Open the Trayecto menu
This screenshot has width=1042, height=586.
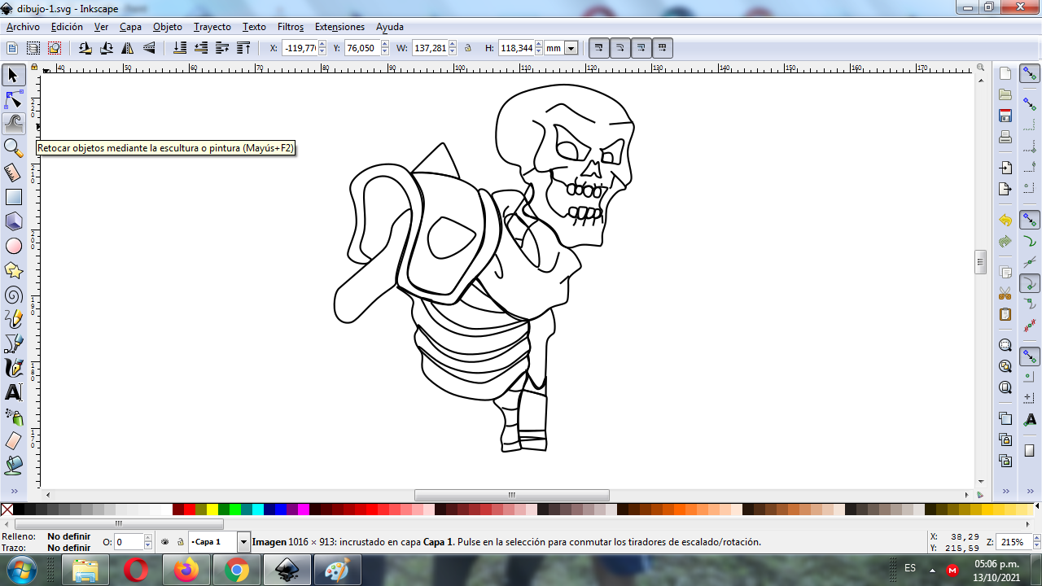pyautogui.click(x=212, y=27)
